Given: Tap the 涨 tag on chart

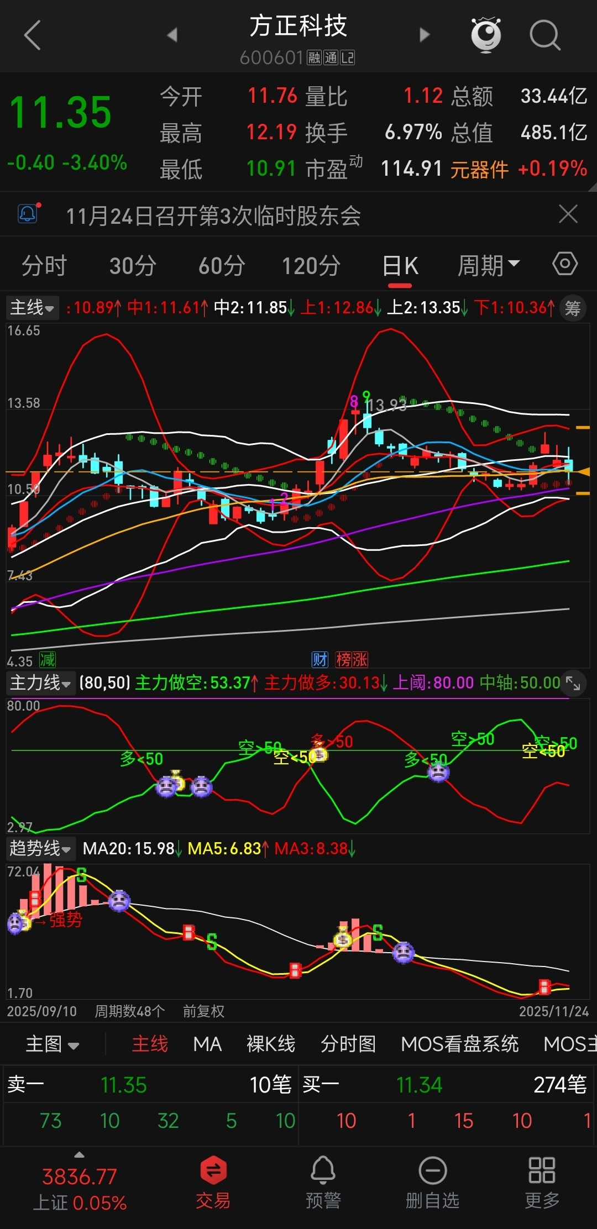Looking at the screenshot, I should click(360, 659).
